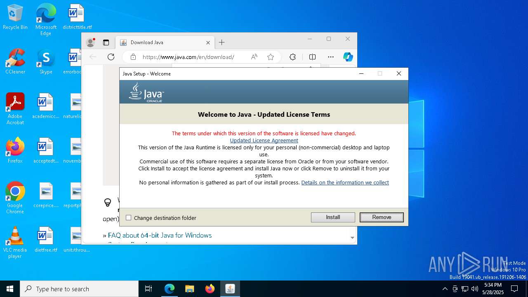Click the taskbar search box
Viewport: 528px width, 297px height.
click(79, 289)
